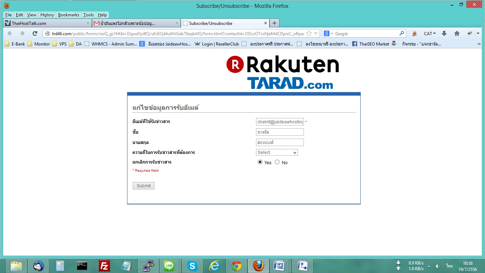Open the Monitor bookmarks folder

[x=39, y=44]
